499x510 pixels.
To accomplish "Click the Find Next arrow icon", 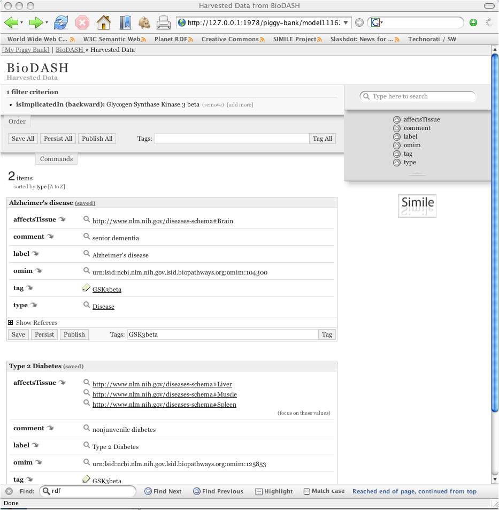I will pyautogui.click(x=148, y=491).
